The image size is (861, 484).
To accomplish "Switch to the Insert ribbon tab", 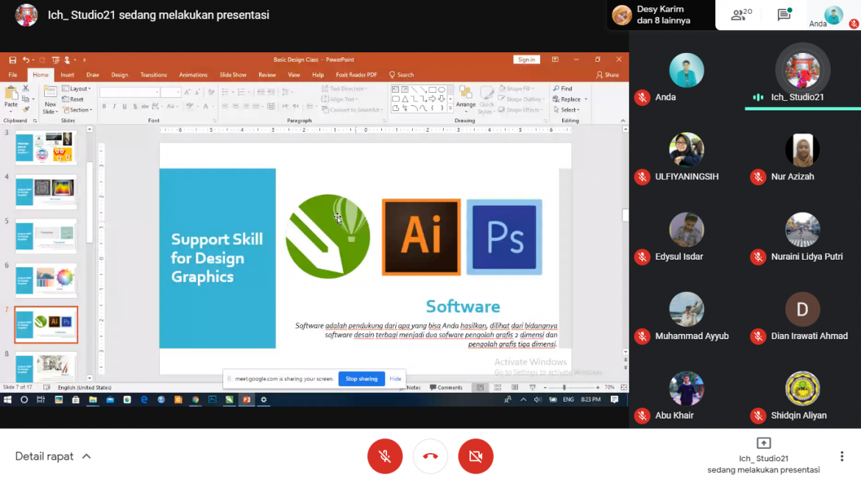I will pos(67,75).
